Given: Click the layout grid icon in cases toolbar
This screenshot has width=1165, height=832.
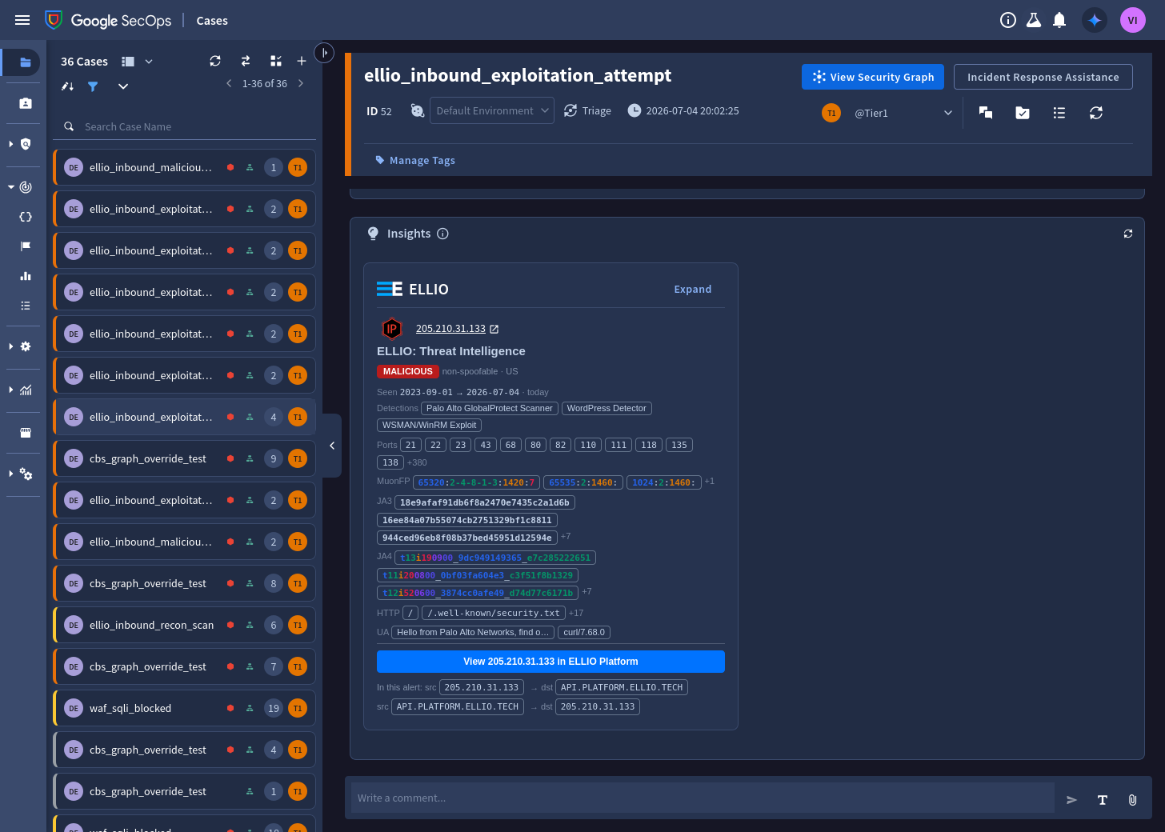Looking at the screenshot, I should tap(276, 61).
